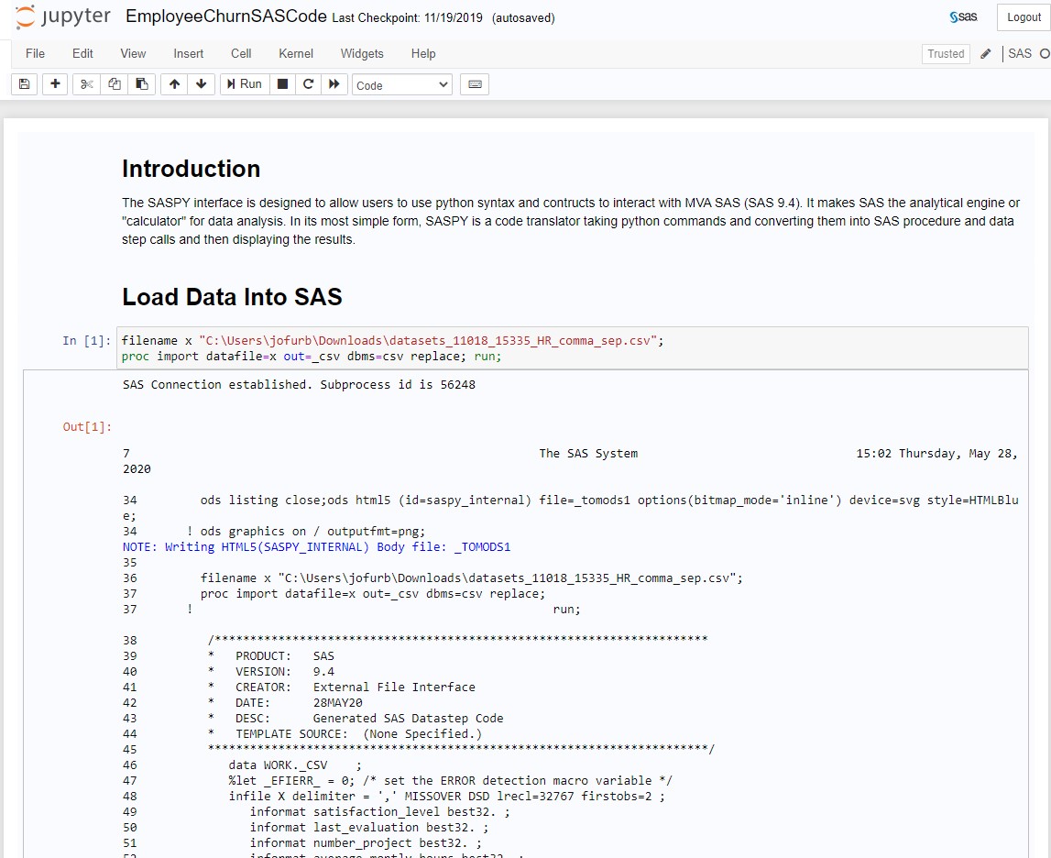Select the Load Data Into SAS heading
Screen dimensions: 1051x858
232,297
